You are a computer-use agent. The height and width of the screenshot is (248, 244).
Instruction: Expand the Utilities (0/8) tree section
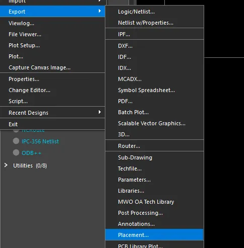pyautogui.click(x=6, y=166)
